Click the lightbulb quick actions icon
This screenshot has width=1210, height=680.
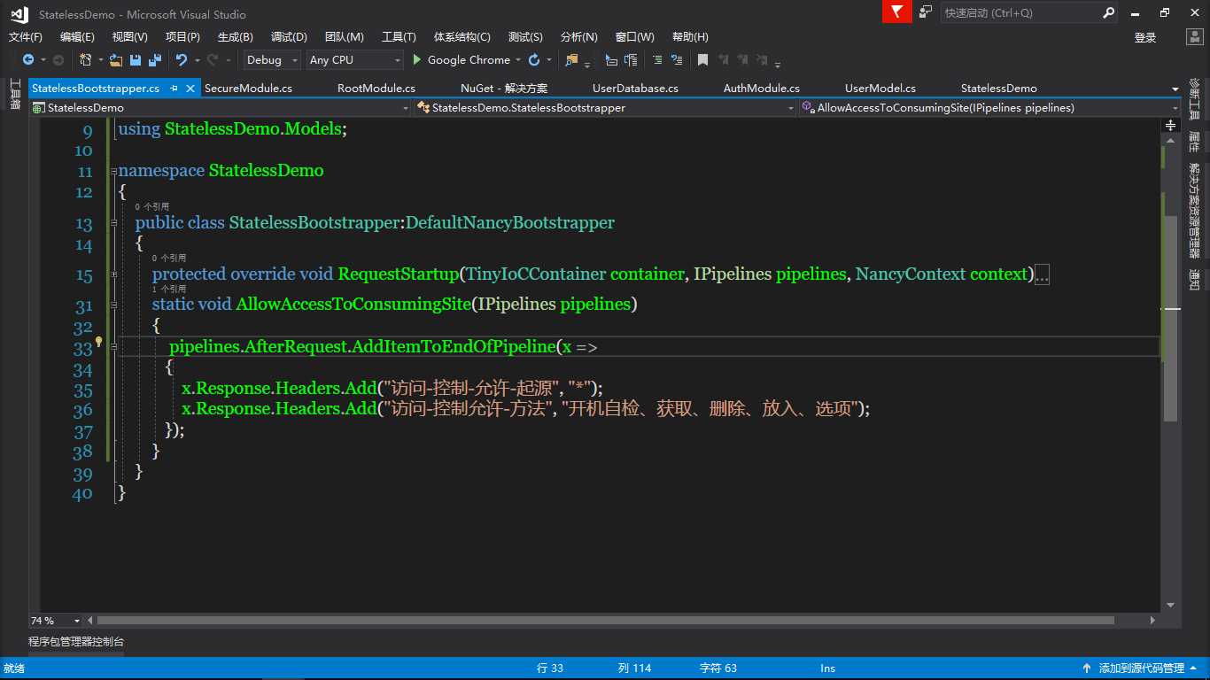(x=99, y=342)
